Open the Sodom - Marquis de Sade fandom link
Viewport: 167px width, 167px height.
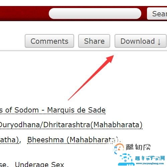(x=53, y=110)
